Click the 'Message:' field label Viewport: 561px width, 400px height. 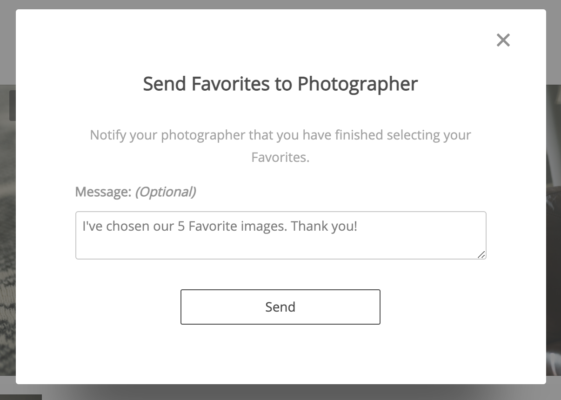point(103,192)
